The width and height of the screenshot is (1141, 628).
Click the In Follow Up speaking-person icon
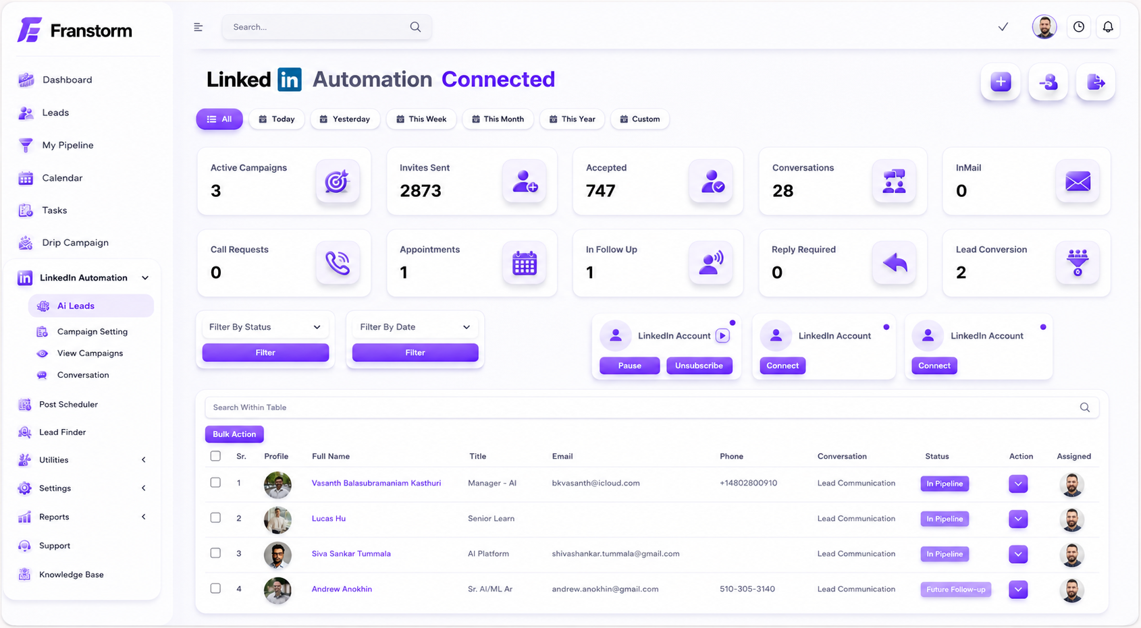coord(711,263)
